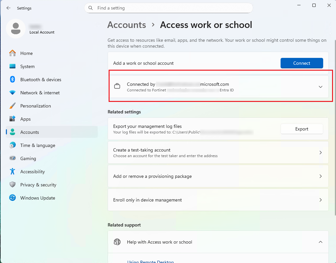This screenshot has height=263, width=336.
Task: Open Bluetooth & devices settings
Action: pyautogui.click(x=40, y=80)
